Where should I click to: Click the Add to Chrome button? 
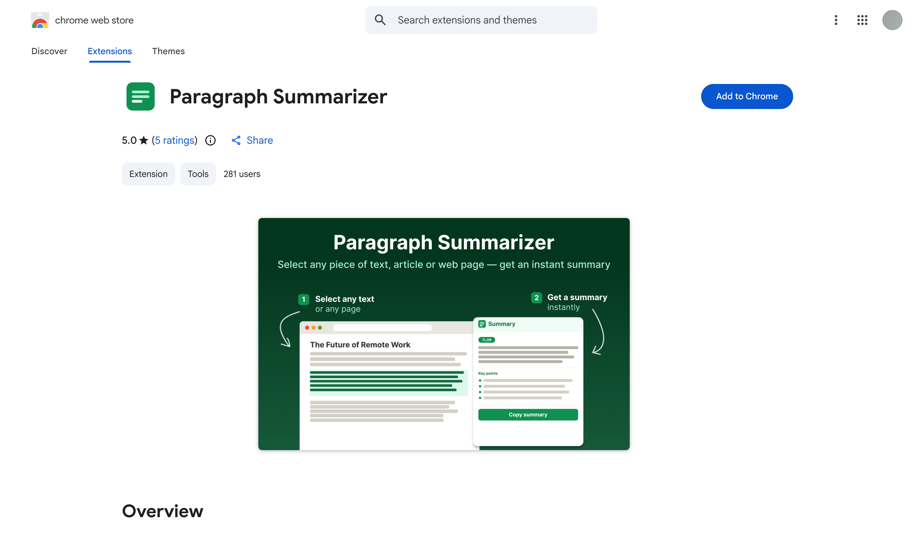point(747,96)
